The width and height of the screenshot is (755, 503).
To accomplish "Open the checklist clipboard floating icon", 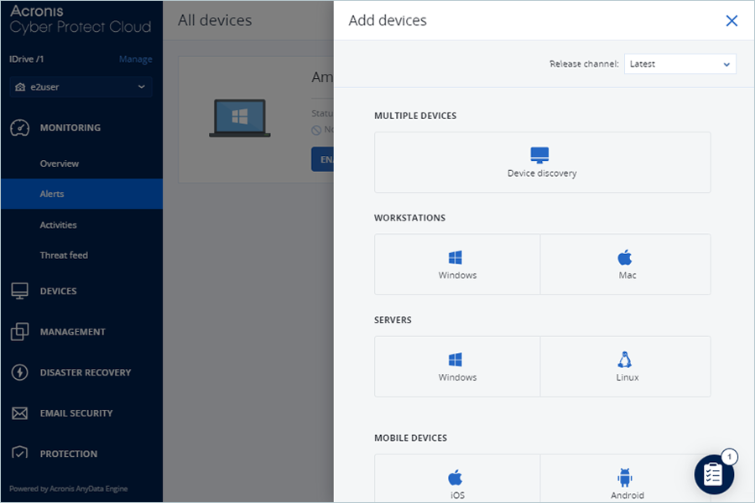I will (714, 474).
